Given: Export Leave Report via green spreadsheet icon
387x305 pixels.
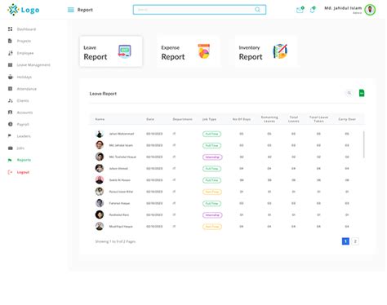Looking at the screenshot, I should tap(362, 93).
